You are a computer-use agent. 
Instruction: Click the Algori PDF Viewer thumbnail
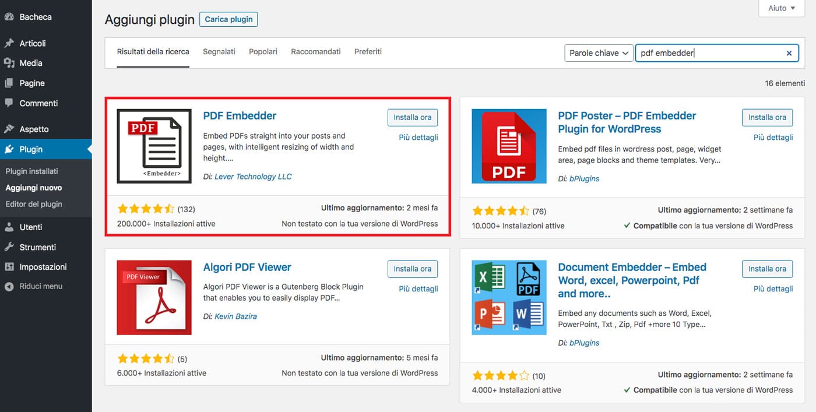click(x=154, y=298)
